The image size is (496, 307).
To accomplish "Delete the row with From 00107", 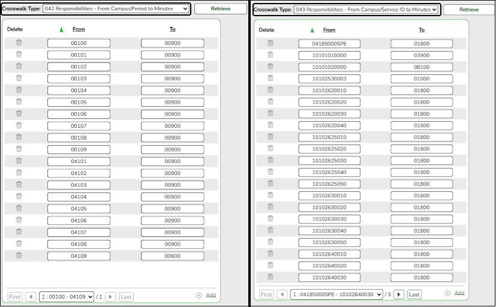I will tap(19, 125).
